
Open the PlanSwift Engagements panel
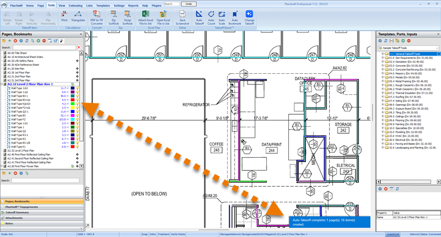tap(42, 207)
